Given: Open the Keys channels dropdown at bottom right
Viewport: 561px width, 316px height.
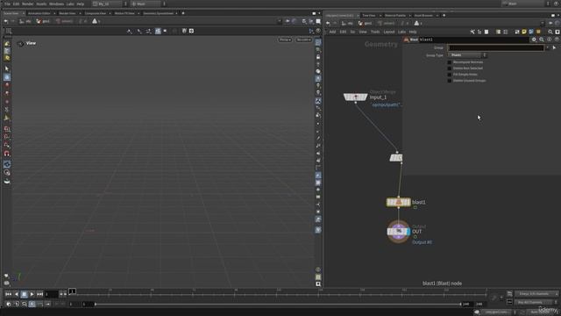Looking at the screenshot, I should tap(536, 294).
